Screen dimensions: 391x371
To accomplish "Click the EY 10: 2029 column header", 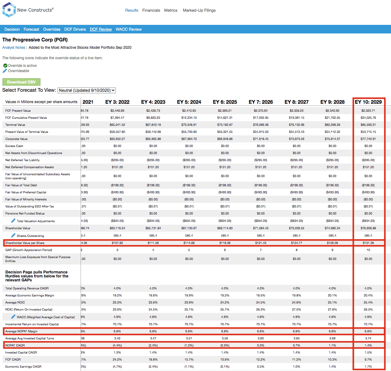I will point(368,102).
